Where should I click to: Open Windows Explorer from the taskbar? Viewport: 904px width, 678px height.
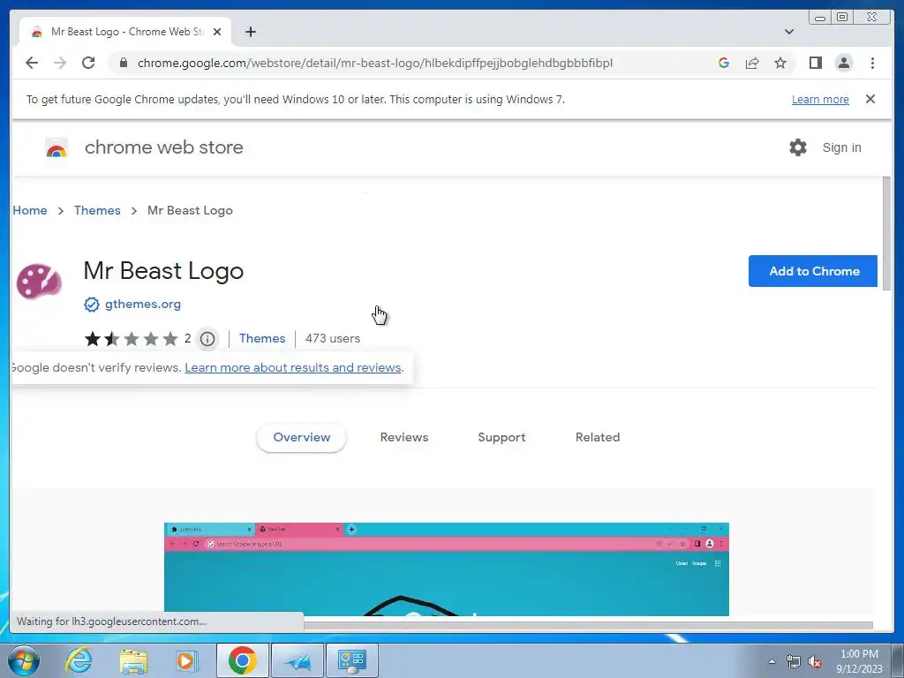click(133, 660)
